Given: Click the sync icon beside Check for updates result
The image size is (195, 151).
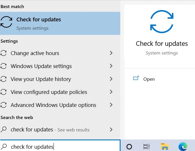Looking at the screenshot, I should [x=6, y=22].
